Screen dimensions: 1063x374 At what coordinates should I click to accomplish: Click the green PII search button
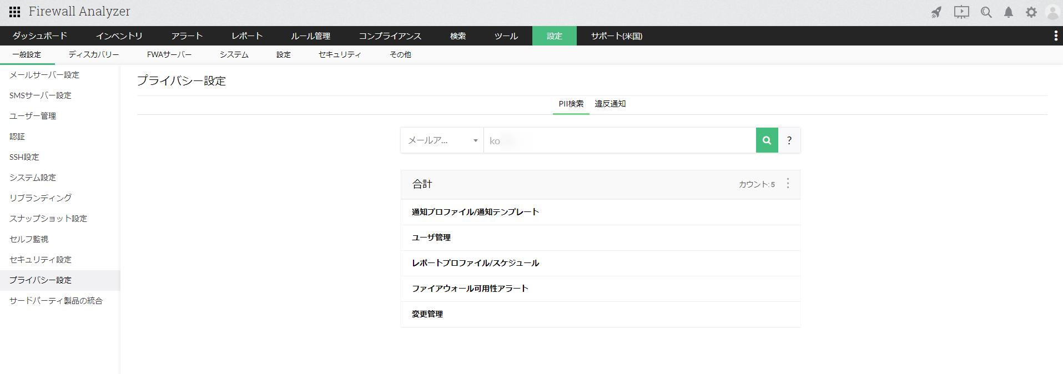pyautogui.click(x=767, y=140)
